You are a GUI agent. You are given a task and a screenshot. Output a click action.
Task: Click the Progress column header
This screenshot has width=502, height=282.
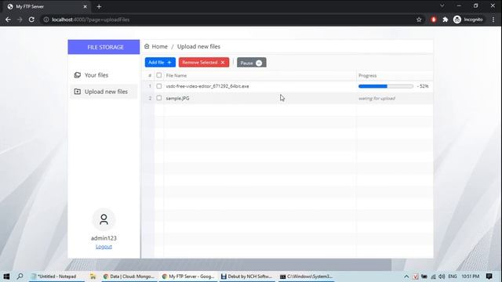[367, 75]
